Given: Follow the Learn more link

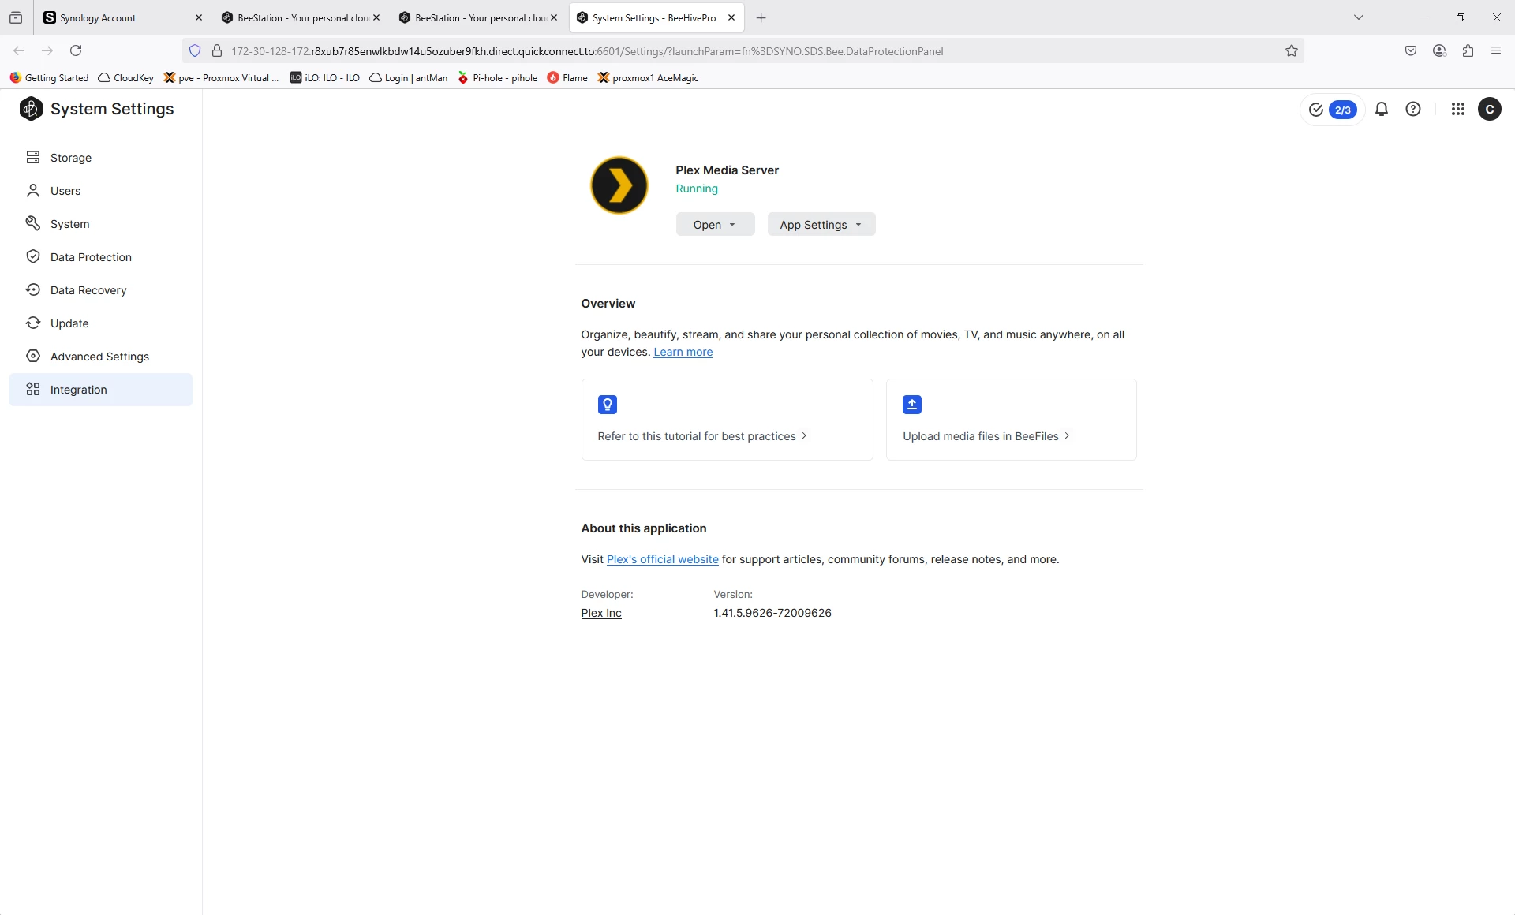Looking at the screenshot, I should coord(683,352).
